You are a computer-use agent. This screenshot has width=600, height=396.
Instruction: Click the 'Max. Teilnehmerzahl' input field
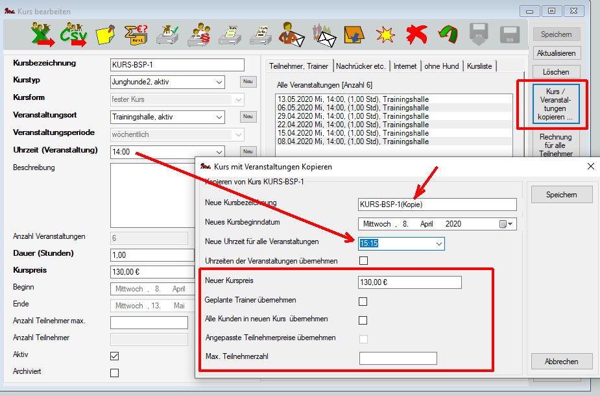(x=398, y=358)
